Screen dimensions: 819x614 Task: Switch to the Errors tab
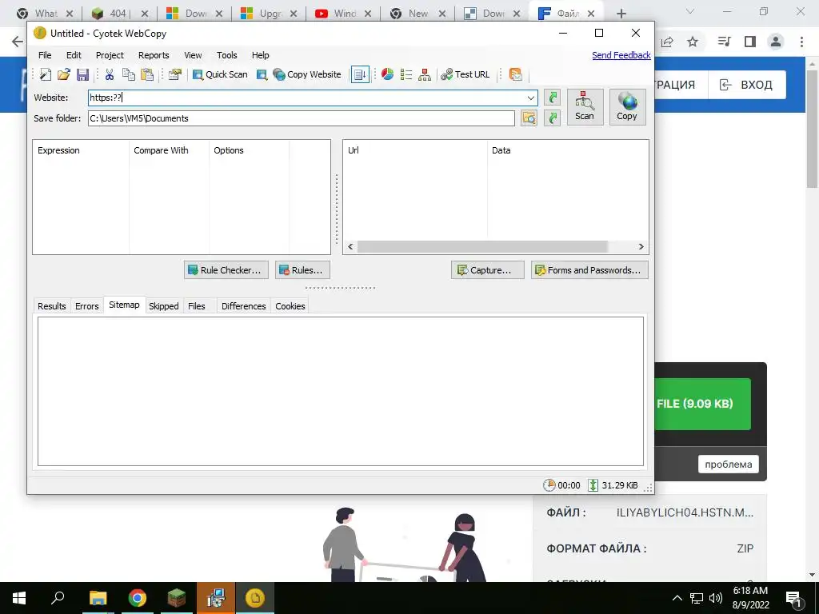pyautogui.click(x=86, y=306)
